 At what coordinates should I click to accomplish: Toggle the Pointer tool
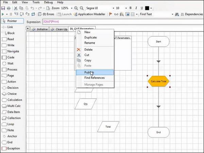13,21
